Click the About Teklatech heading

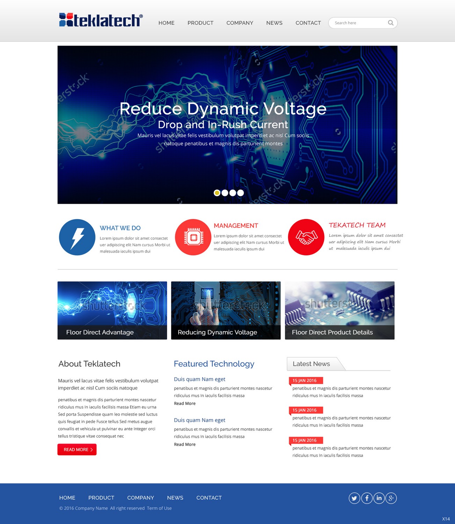pyautogui.click(x=89, y=364)
